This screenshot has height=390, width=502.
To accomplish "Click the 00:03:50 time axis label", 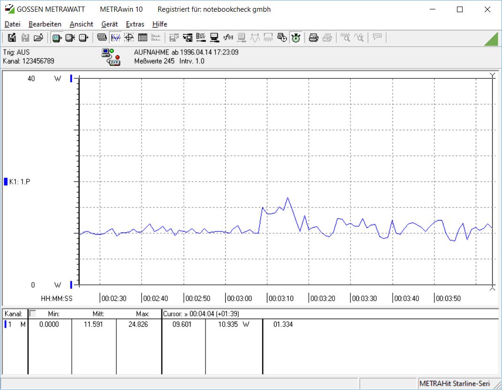I will [x=448, y=298].
